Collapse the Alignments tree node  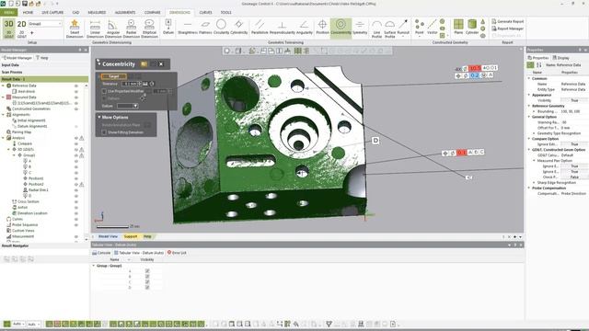[4, 114]
